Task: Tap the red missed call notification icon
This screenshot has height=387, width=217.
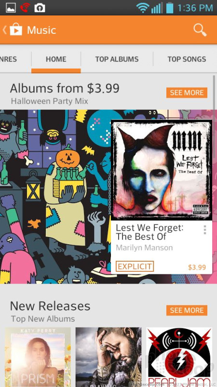Action: click(25, 8)
